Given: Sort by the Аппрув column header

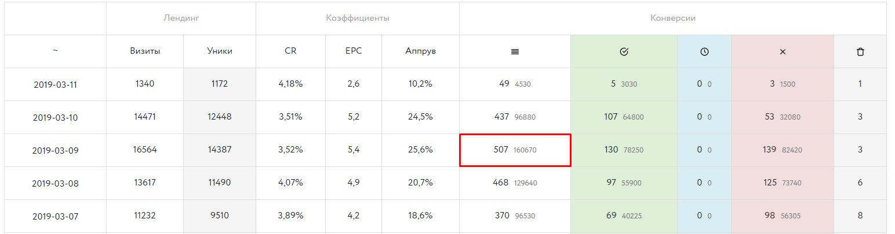Looking at the screenshot, I should coord(420,51).
